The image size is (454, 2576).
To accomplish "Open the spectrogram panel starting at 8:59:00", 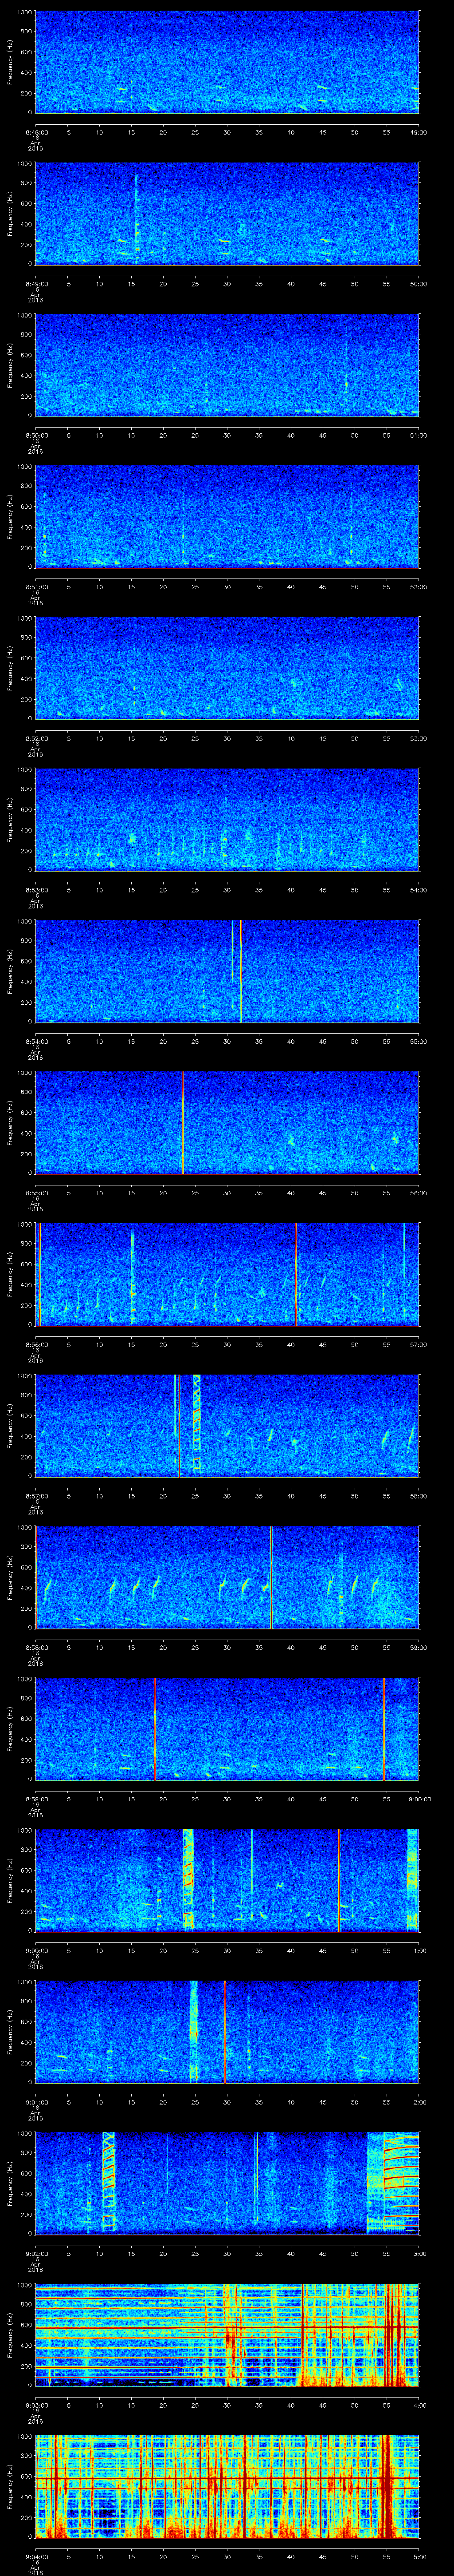I will (227, 1728).
